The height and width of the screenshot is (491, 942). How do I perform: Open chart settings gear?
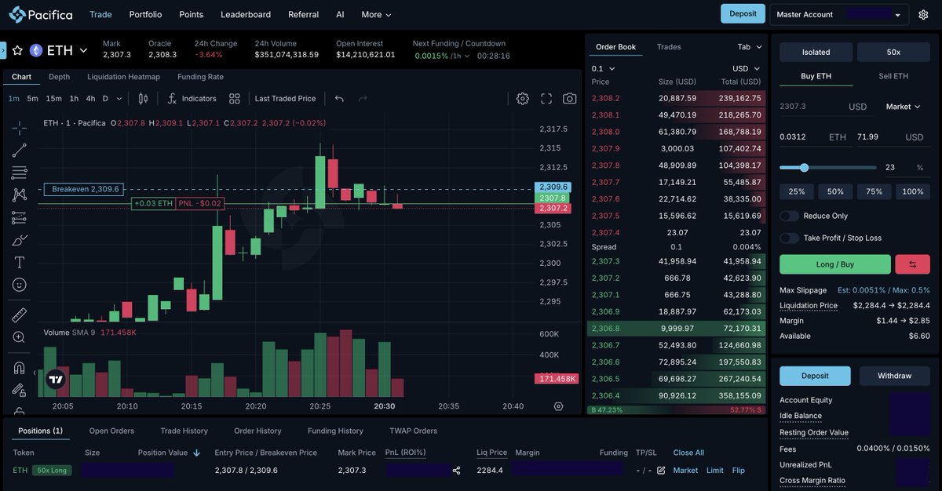[x=523, y=99]
